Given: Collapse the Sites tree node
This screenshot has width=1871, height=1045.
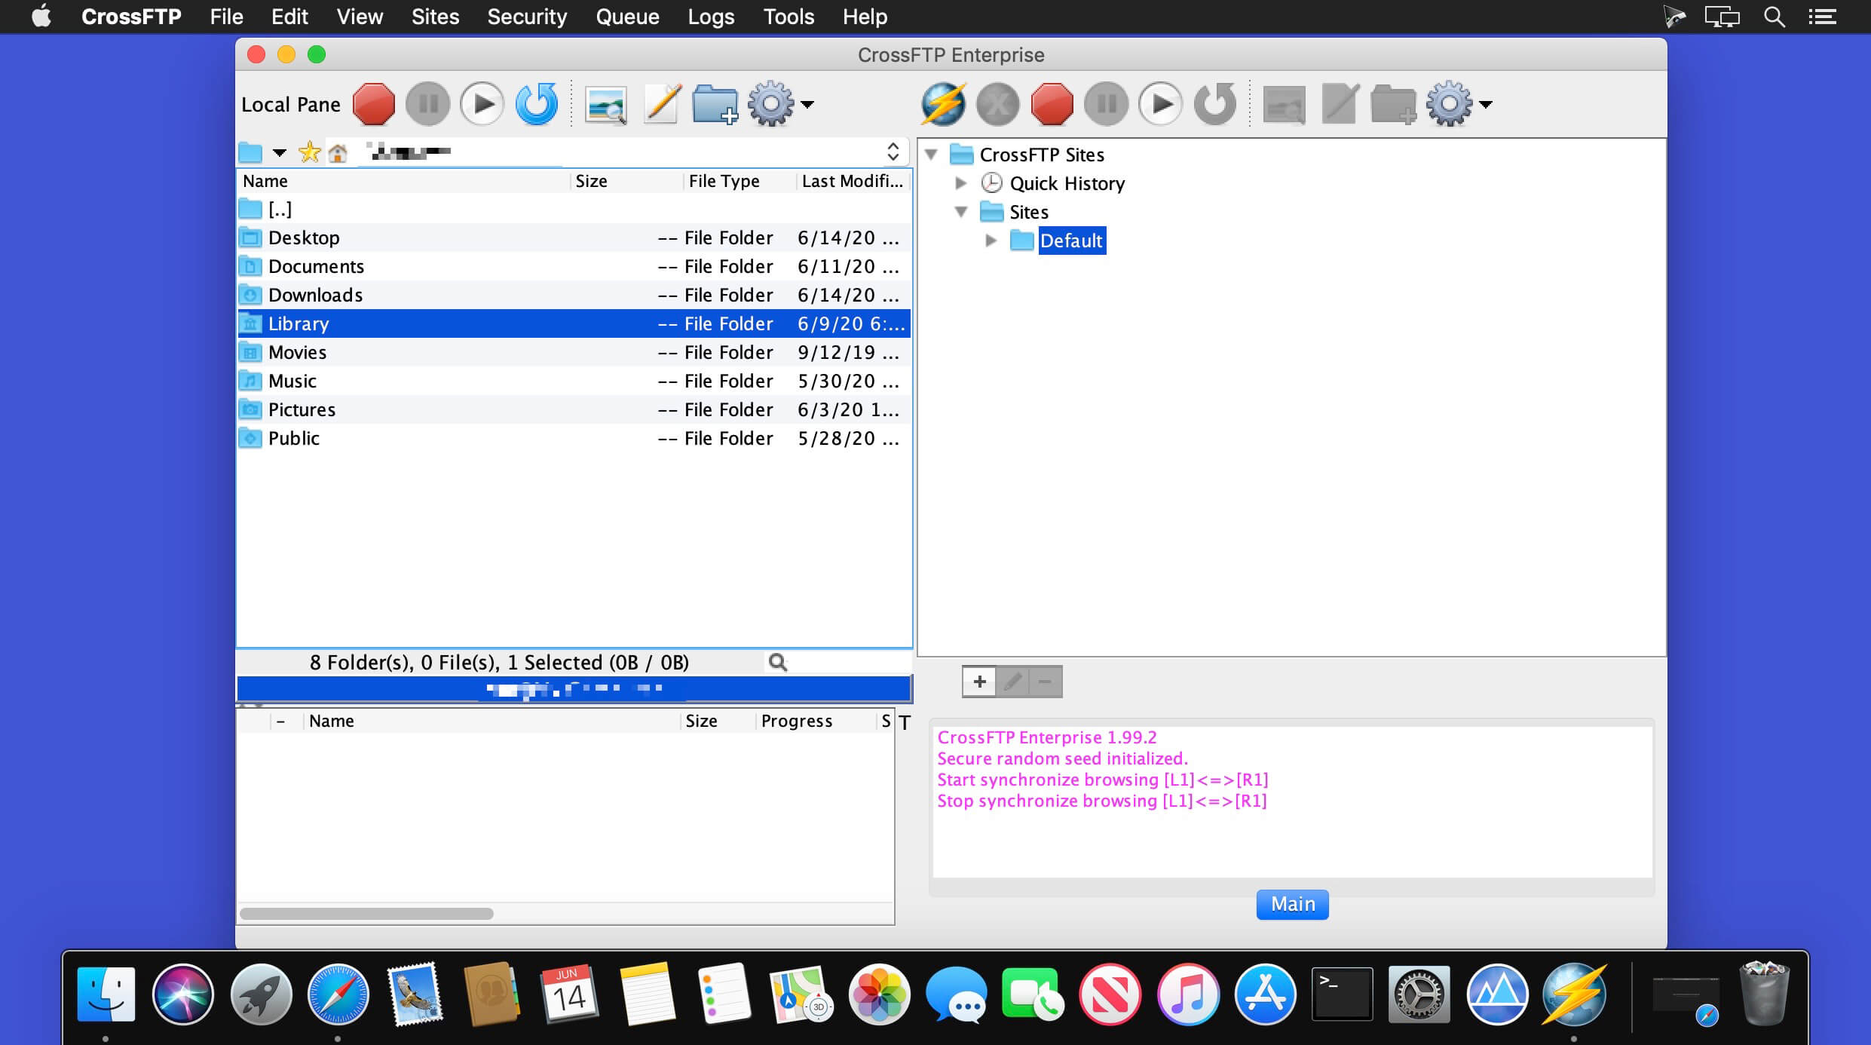Looking at the screenshot, I should point(961,212).
